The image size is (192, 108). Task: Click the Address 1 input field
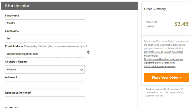coord(45,85)
